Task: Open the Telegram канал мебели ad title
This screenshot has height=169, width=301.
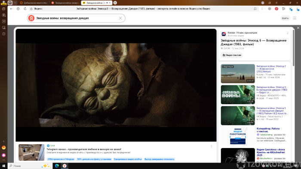Action: (x=84, y=149)
